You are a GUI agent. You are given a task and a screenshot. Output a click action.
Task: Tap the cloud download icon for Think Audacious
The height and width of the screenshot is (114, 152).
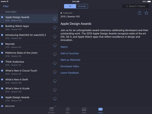coord(55,63)
